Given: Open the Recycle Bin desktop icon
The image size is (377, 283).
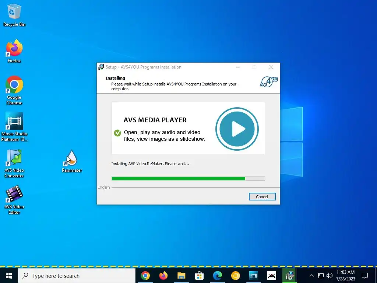Looking at the screenshot, I should coord(14,15).
